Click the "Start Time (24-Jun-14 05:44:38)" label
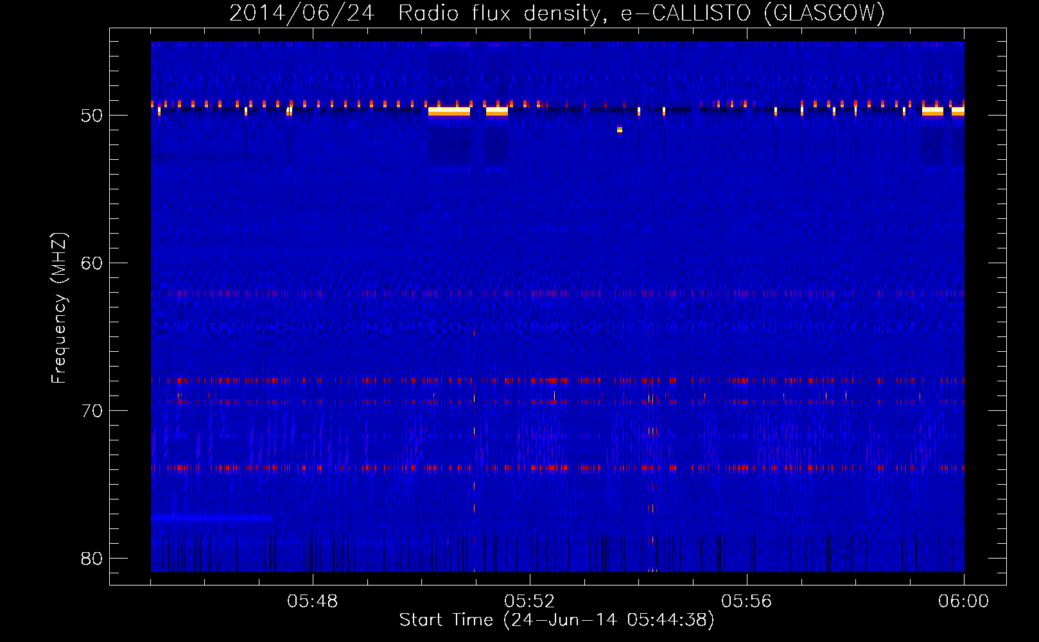 point(557,620)
